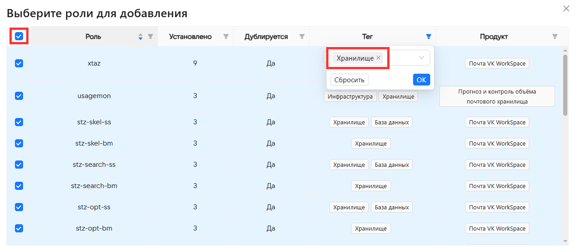
Task: Toggle the active Тег column filter icon
Action: click(428, 37)
